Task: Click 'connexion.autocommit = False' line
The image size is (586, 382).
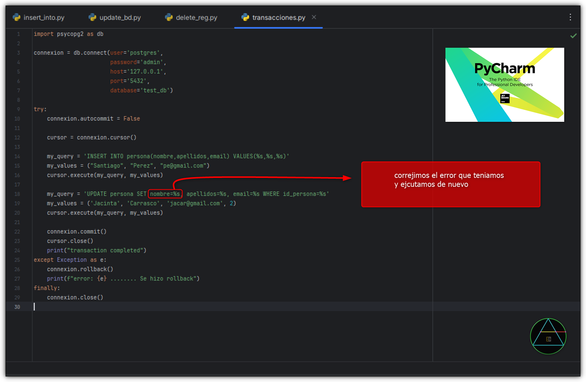Action: (93, 118)
